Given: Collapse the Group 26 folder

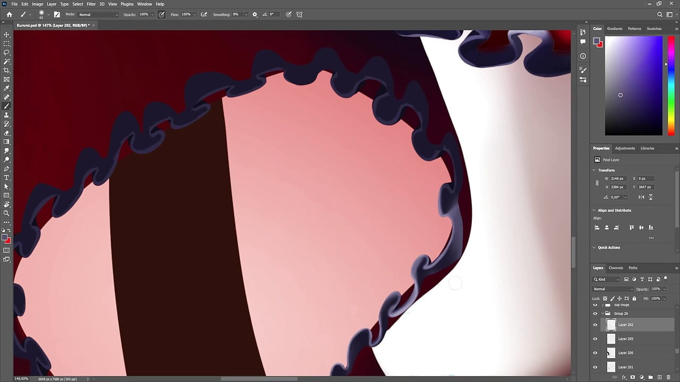Looking at the screenshot, I should [x=602, y=313].
